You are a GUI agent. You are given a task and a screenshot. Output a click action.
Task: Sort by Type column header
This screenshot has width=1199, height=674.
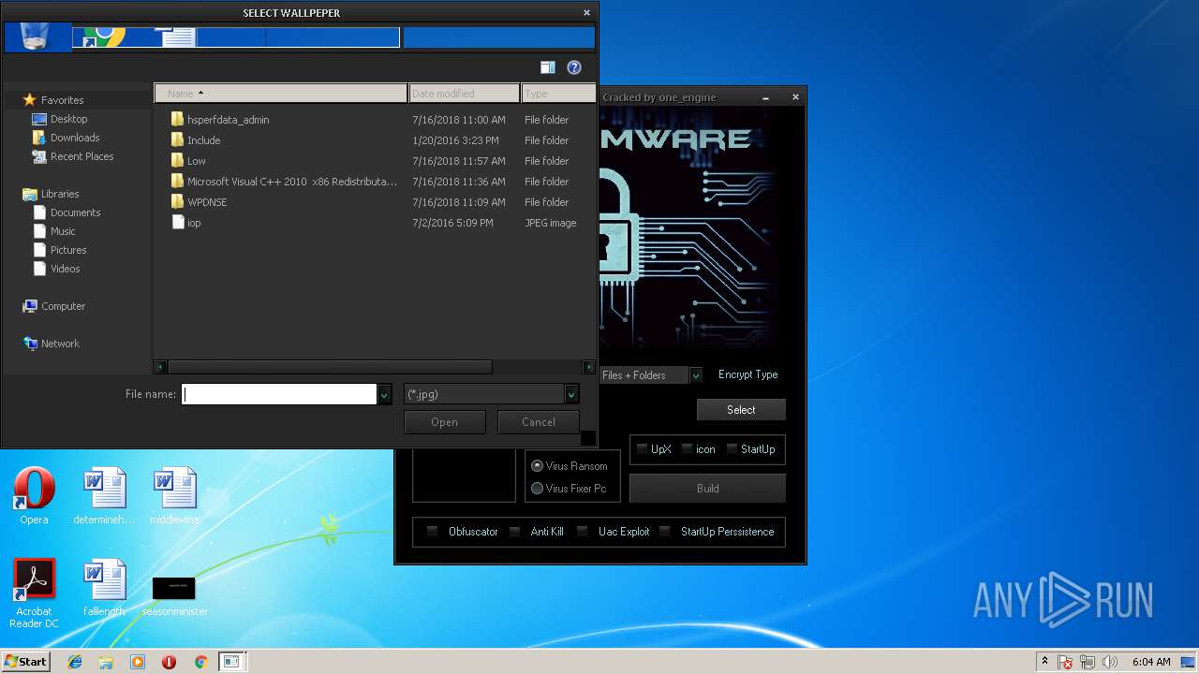coord(558,93)
